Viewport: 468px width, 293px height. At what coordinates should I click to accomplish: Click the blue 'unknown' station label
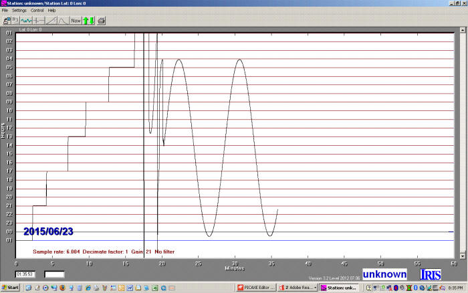[384, 274]
